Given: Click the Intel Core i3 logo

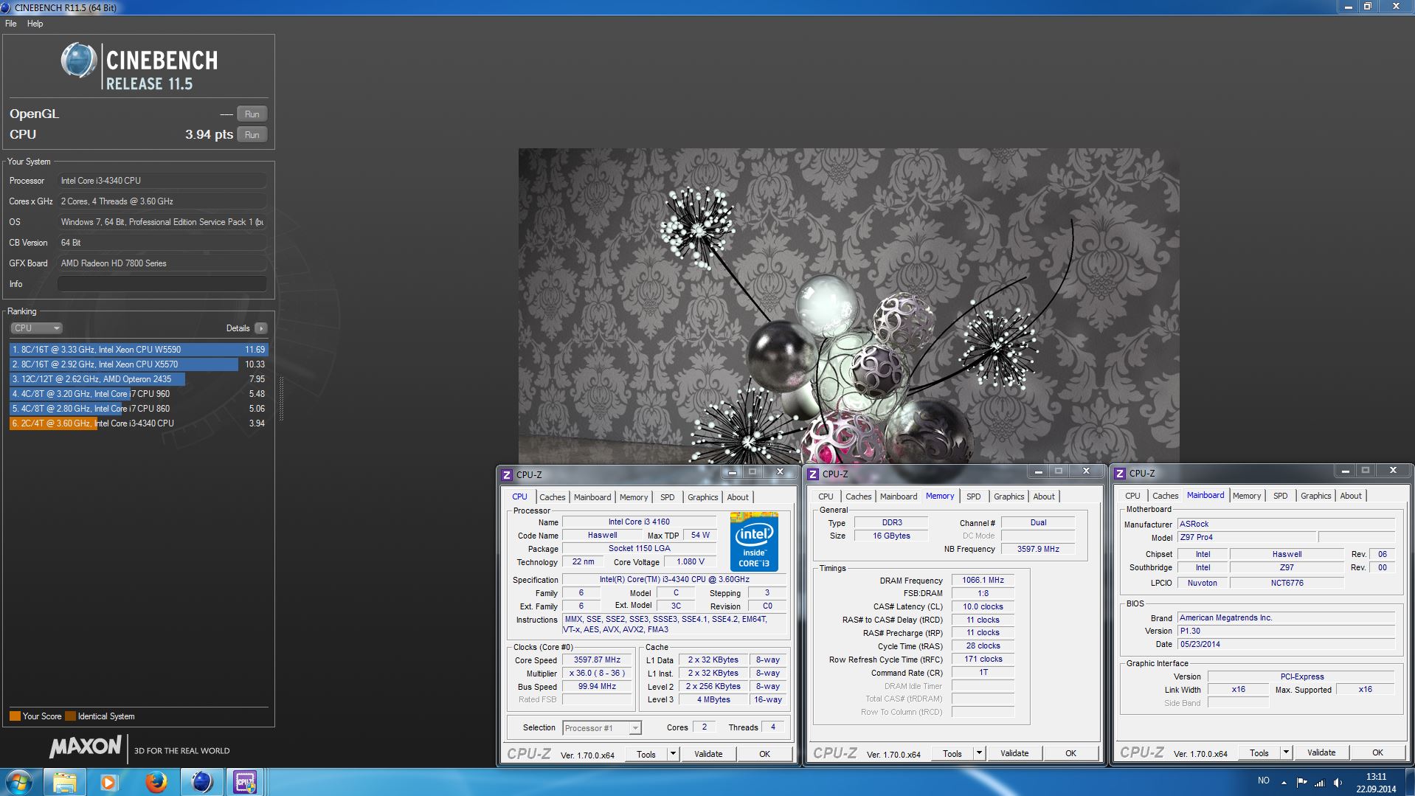Looking at the screenshot, I should [x=754, y=541].
